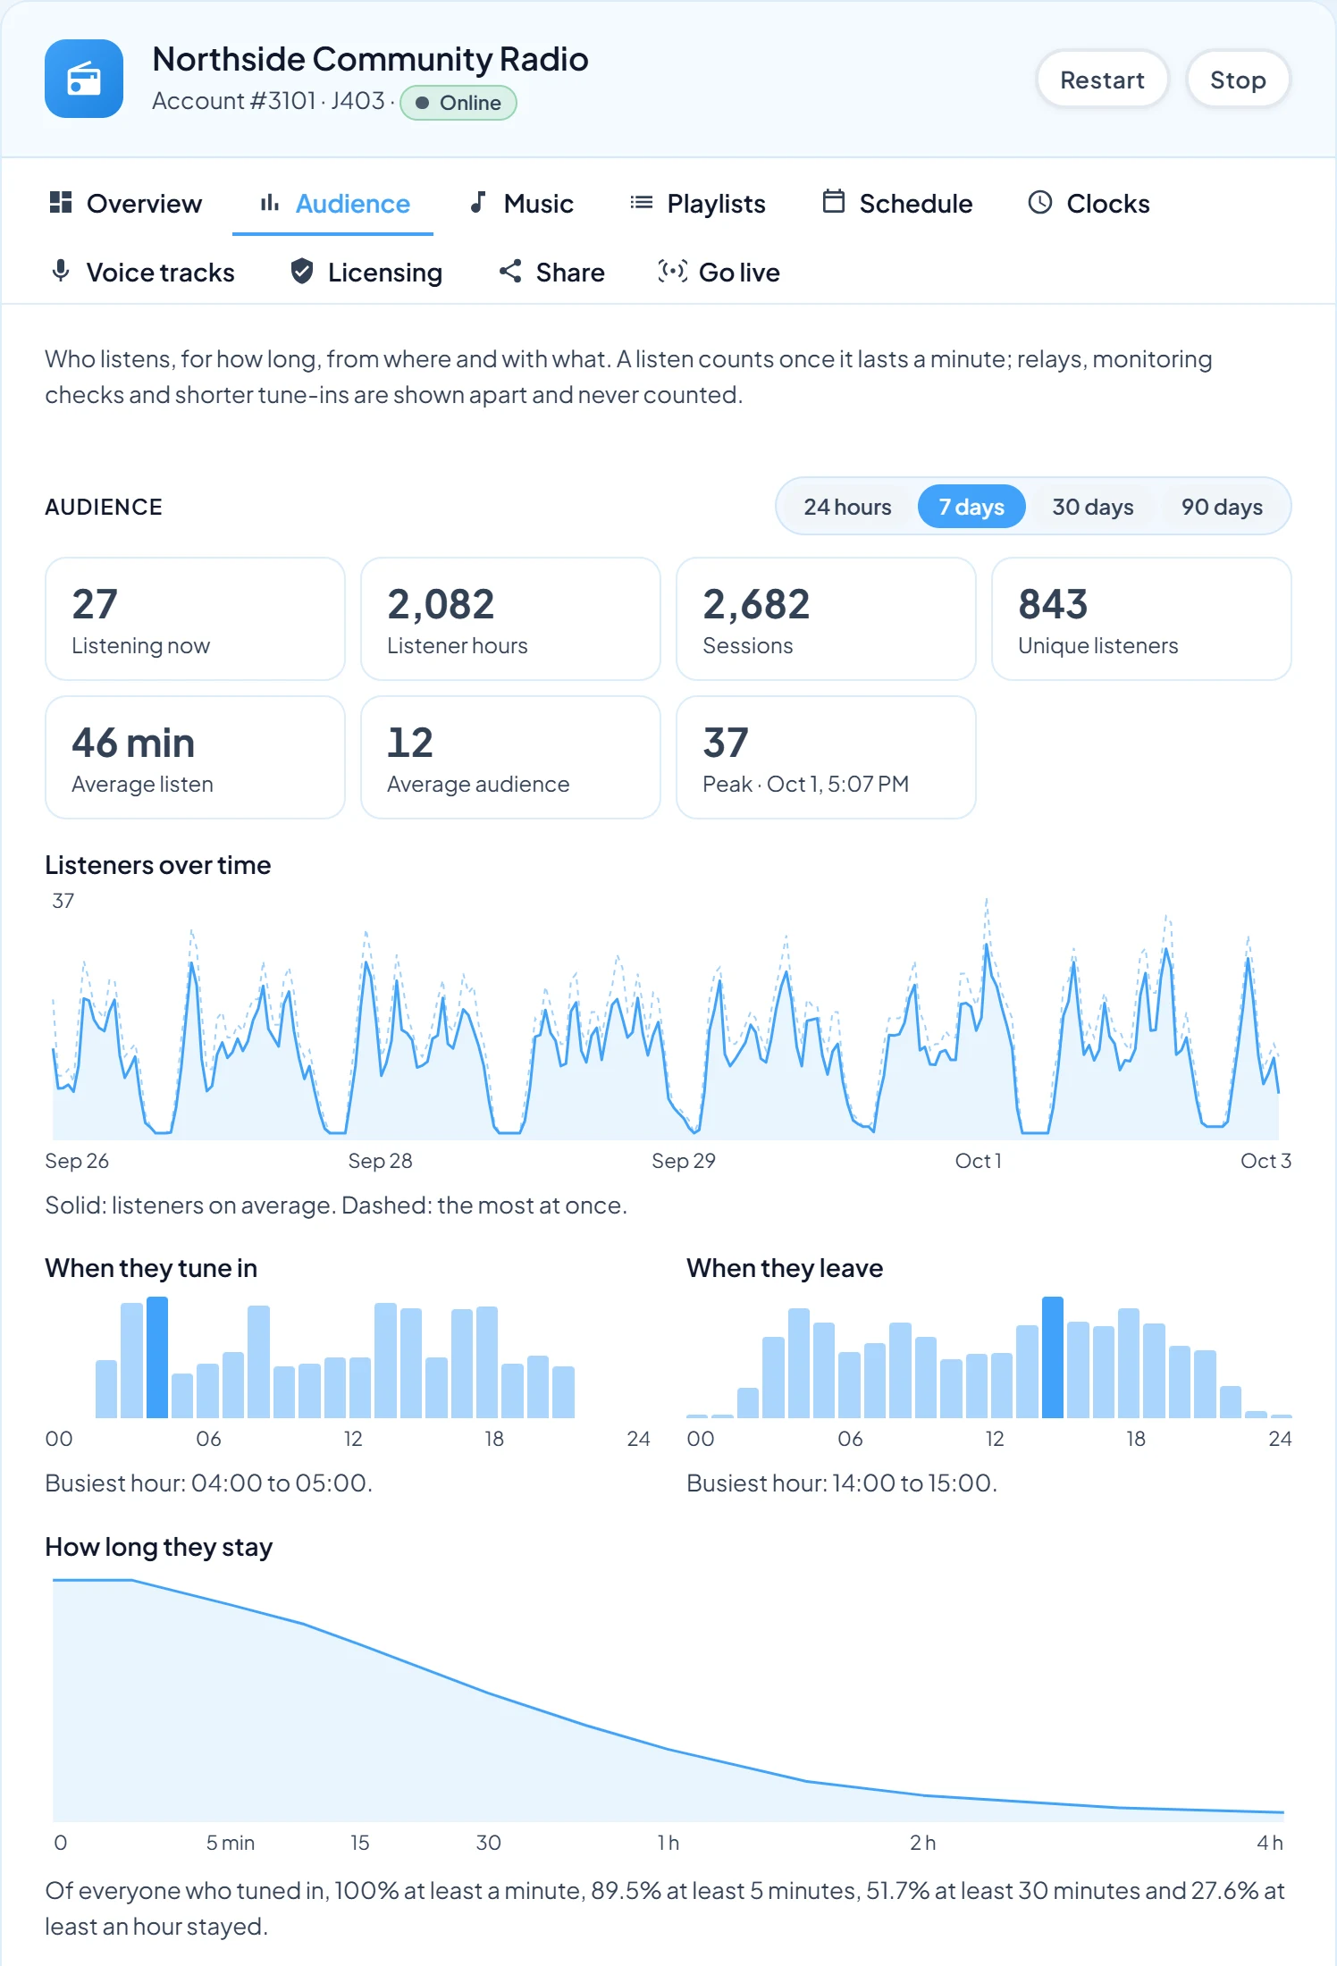Switch to the Music tab
Viewport: 1337px width, 1966px height.
pos(522,204)
